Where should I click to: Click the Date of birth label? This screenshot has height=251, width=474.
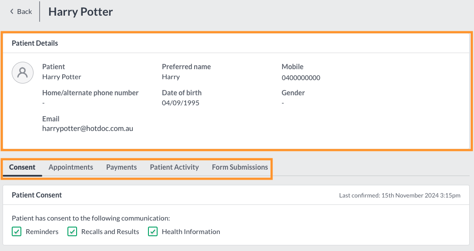pyautogui.click(x=182, y=93)
